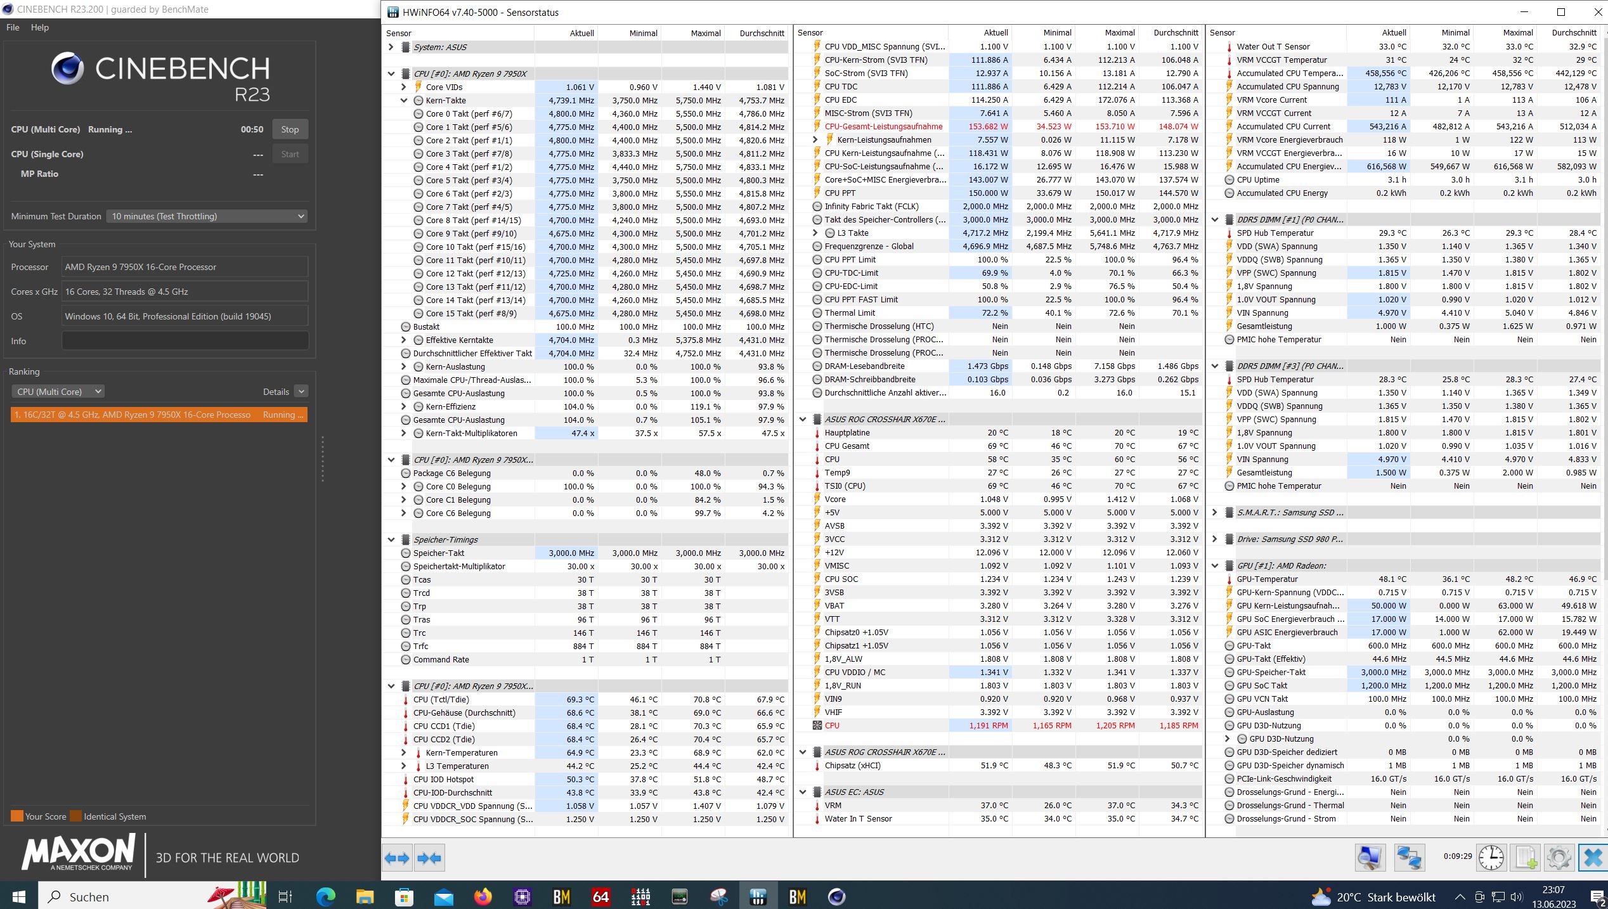Click the remote network monitors icon
This screenshot has width=1608, height=909.
coord(1409,858)
